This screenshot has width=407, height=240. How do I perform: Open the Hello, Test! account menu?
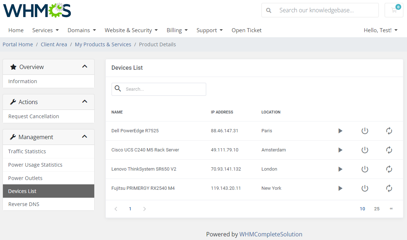381,30
